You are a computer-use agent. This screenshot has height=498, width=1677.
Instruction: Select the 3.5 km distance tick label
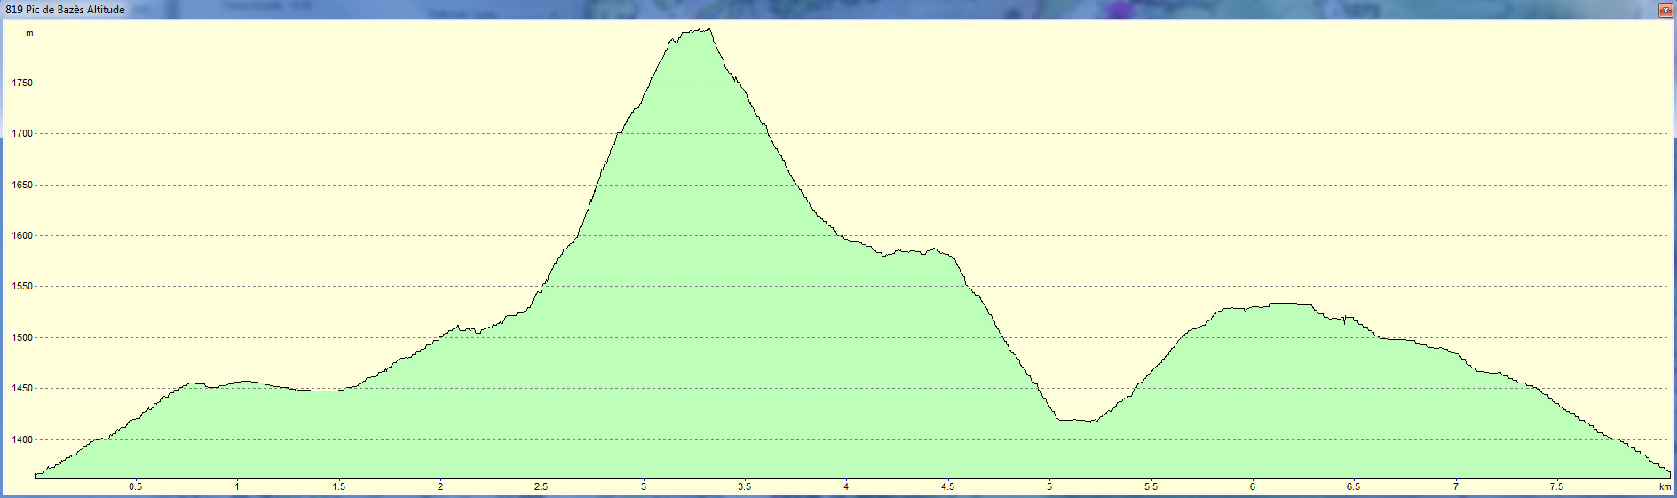click(744, 486)
